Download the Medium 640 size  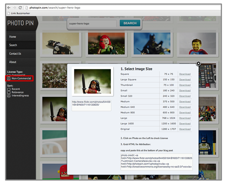point(185,107)
